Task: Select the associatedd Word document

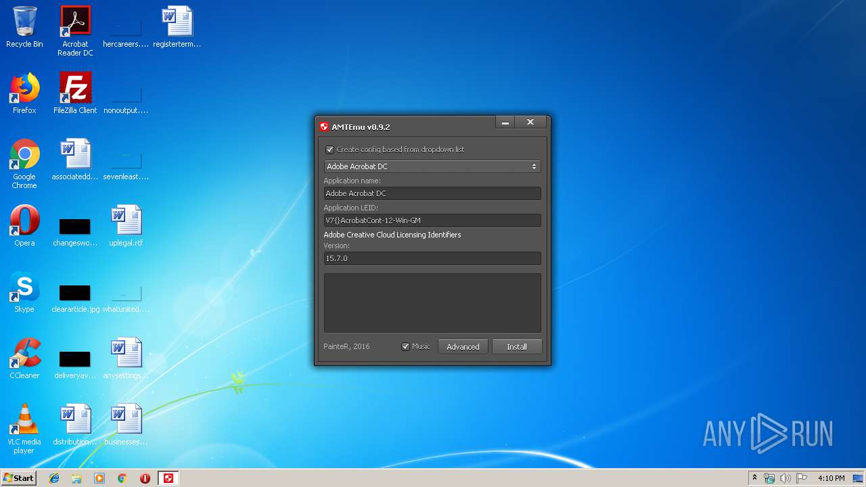Action: (x=75, y=160)
